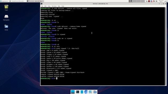Open the notifications bell tray icon
The height and width of the screenshot is (94, 168).
click(x=157, y=1)
